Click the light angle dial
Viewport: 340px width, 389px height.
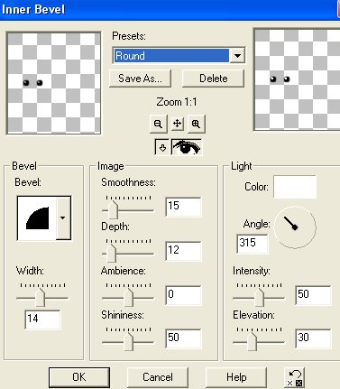(295, 227)
